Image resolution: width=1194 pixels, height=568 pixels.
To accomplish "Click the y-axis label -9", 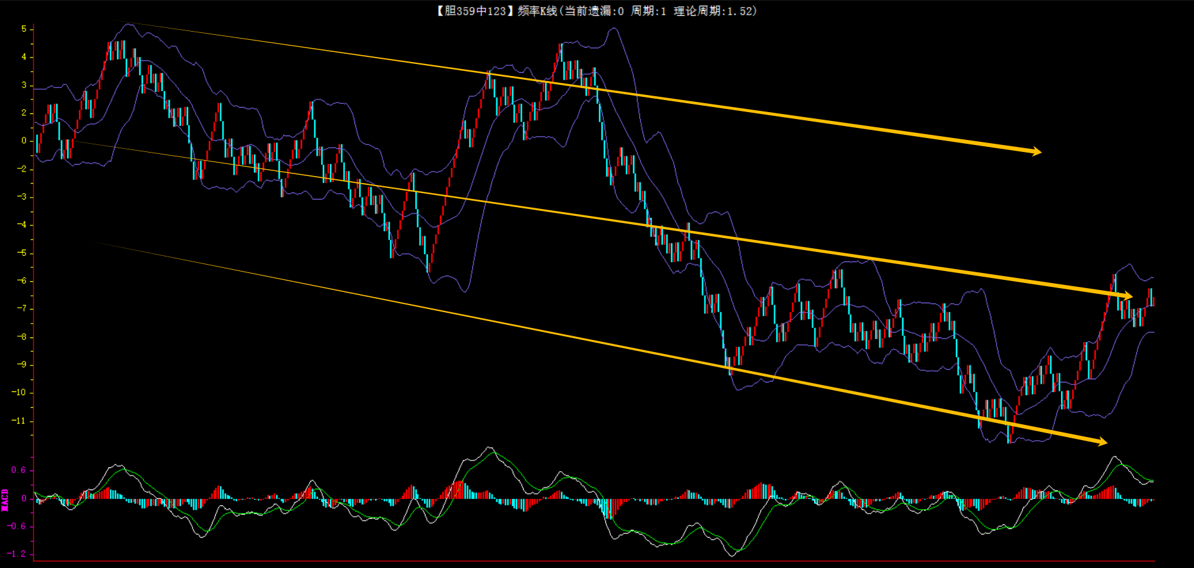I will tap(22, 365).
